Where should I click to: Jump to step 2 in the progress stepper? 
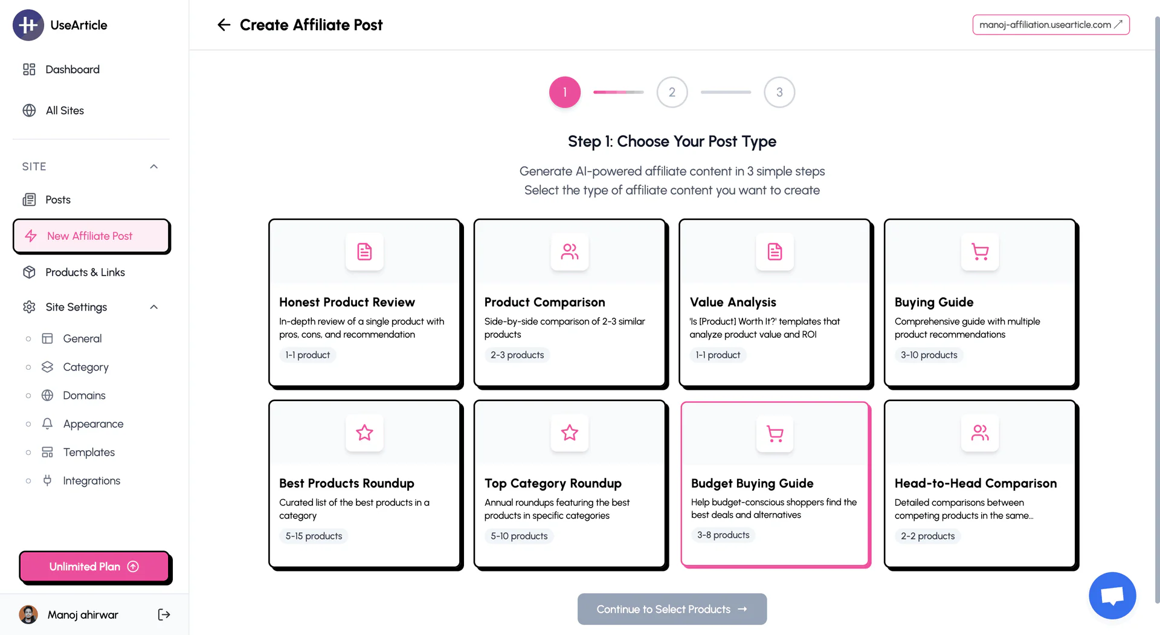672,92
